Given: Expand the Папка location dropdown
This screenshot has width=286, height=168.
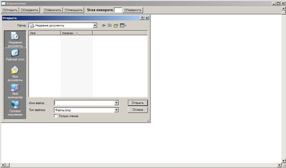Looking at the screenshot, I should [95, 26].
